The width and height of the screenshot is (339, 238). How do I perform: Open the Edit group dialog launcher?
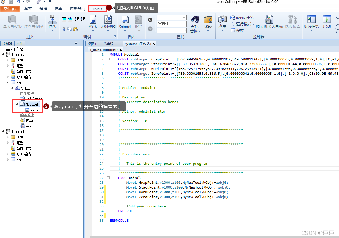[115, 36]
